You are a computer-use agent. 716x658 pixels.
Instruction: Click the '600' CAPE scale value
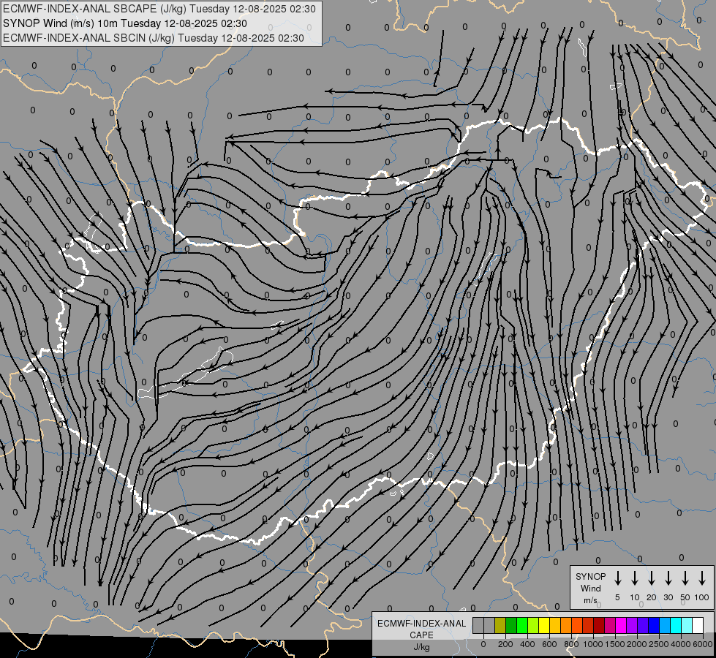549,644
